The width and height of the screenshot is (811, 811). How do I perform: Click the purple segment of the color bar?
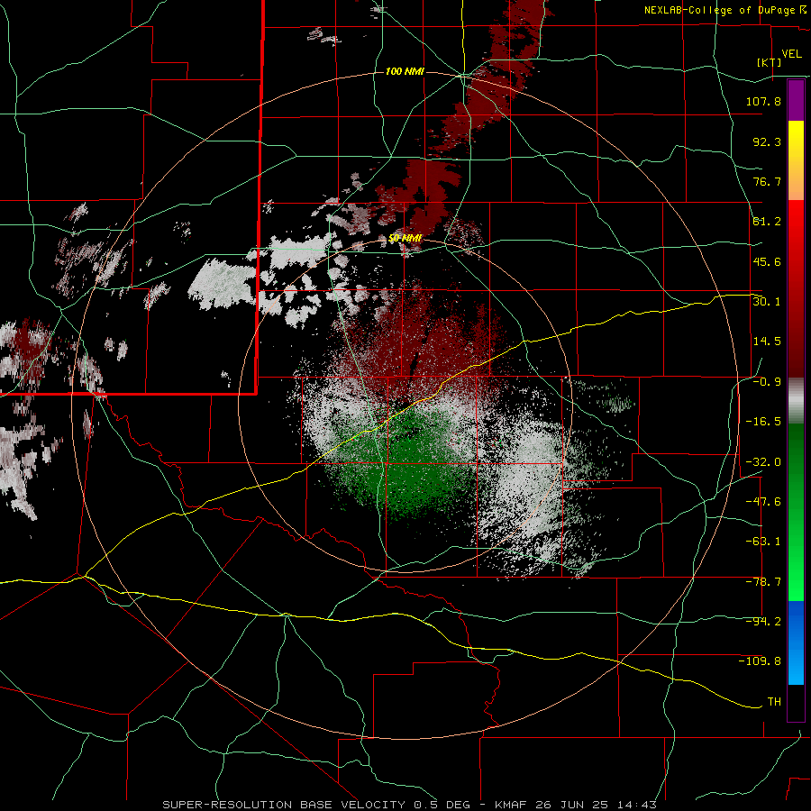point(796,101)
